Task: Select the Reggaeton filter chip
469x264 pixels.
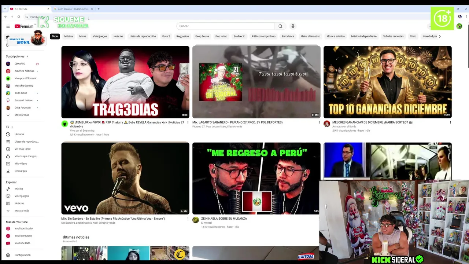Action: pyautogui.click(x=182, y=36)
